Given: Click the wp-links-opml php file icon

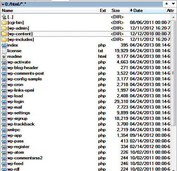Looking at the screenshot, I should pyautogui.click(x=4, y=90).
